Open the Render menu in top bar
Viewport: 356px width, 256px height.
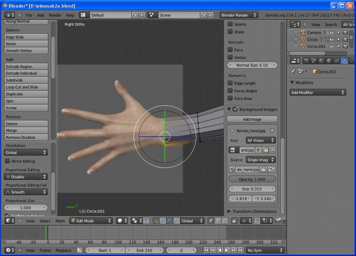point(55,15)
